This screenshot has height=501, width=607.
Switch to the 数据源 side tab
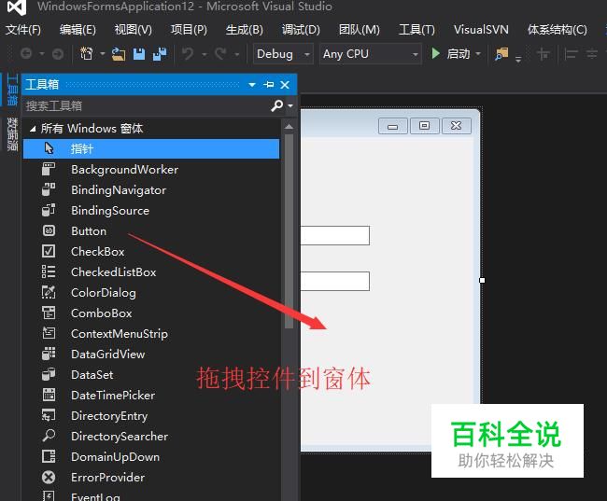12,133
